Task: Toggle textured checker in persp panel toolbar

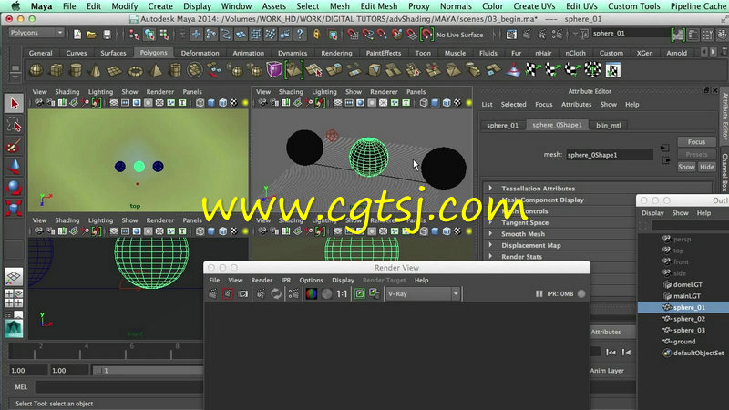Action: pyautogui.click(x=458, y=103)
